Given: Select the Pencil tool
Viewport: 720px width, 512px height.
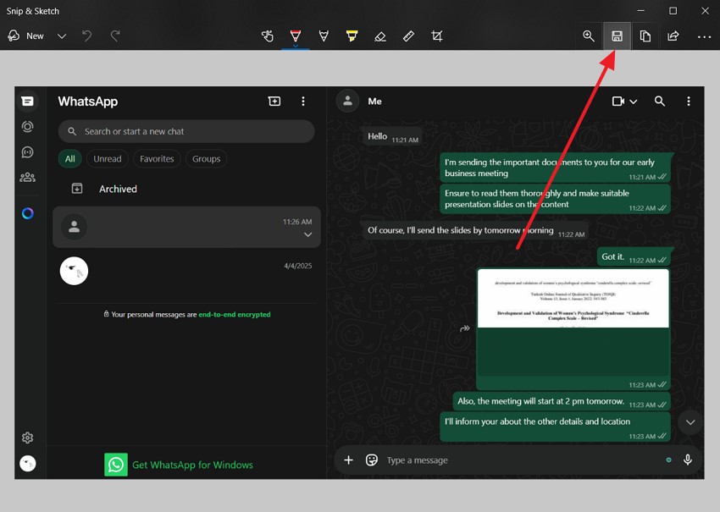Looking at the screenshot, I should 324,36.
